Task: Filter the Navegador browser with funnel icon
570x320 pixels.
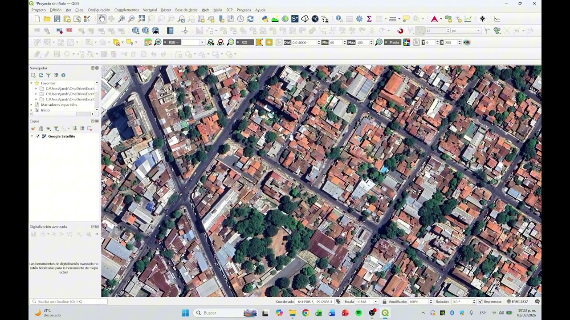Action: tap(49, 75)
